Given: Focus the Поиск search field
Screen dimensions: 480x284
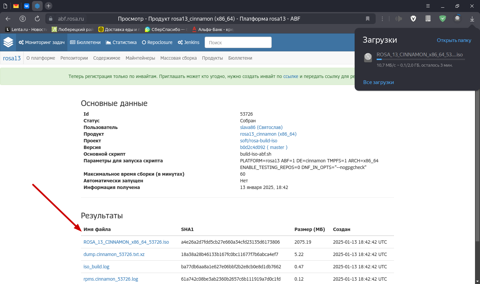Looking at the screenshot, I should coord(238,42).
